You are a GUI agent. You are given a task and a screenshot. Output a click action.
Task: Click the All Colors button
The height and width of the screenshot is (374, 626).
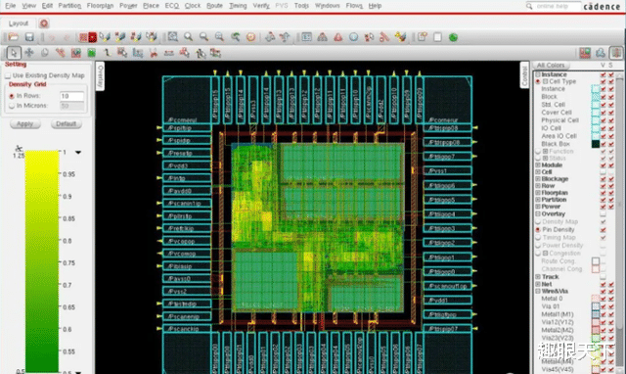pyautogui.click(x=551, y=66)
